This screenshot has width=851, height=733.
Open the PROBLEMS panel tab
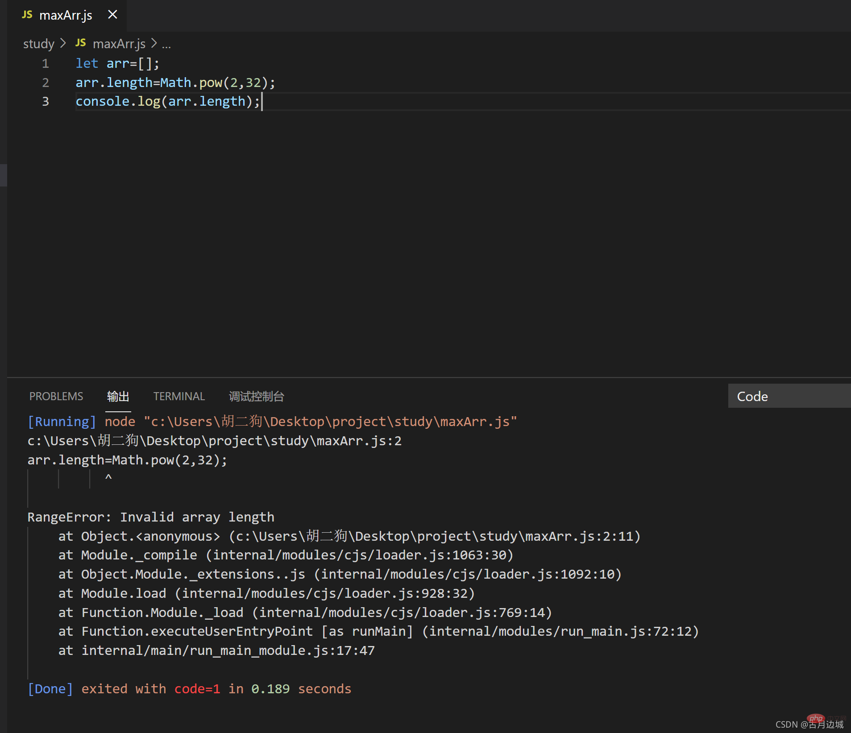(56, 396)
